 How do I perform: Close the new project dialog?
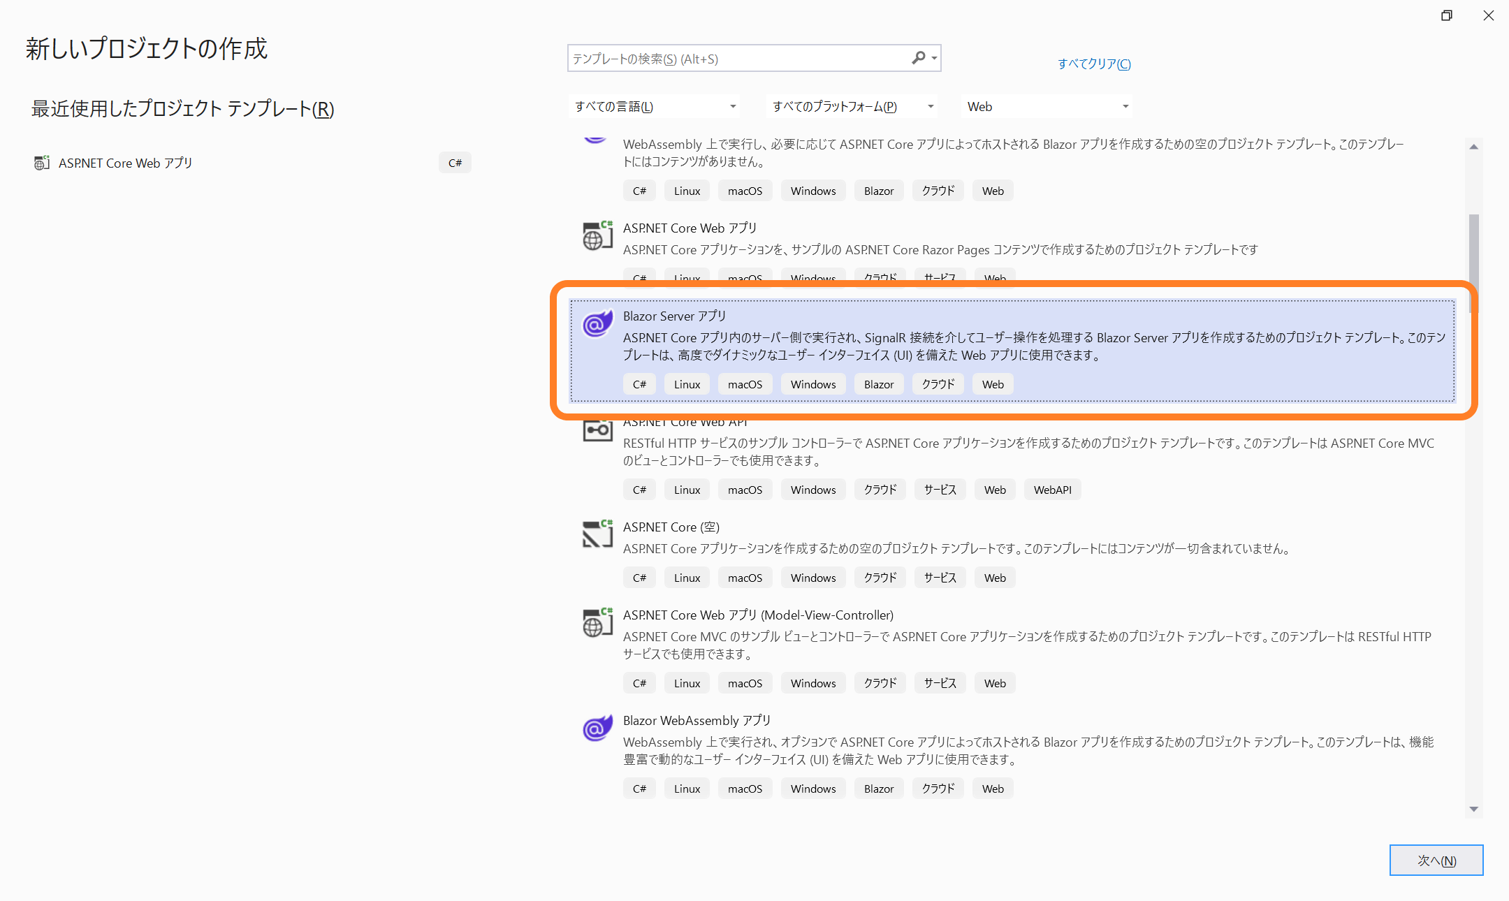[1489, 15]
